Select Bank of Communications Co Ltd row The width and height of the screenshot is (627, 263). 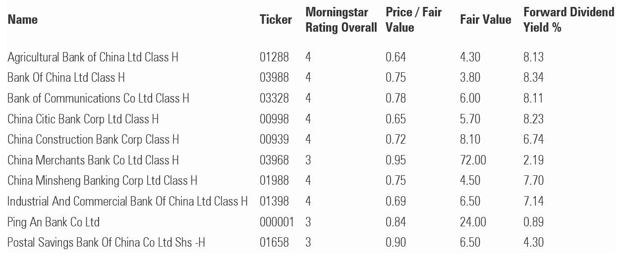point(98,98)
